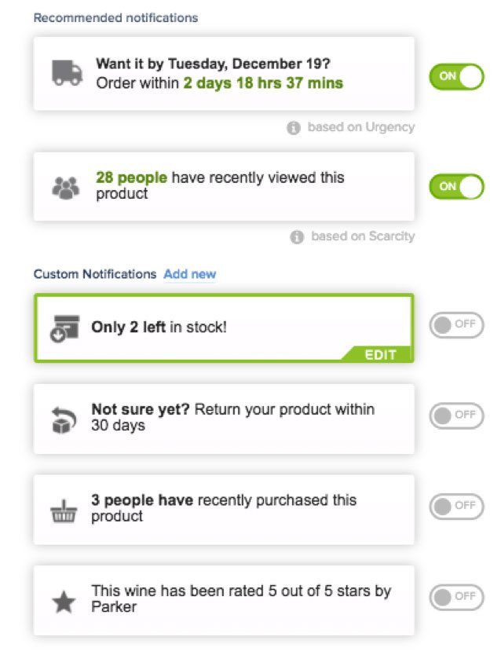Click the EDIT button on the stock notification

point(381,355)
